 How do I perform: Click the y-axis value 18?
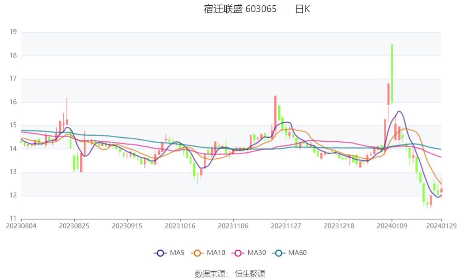pos(13,55)
